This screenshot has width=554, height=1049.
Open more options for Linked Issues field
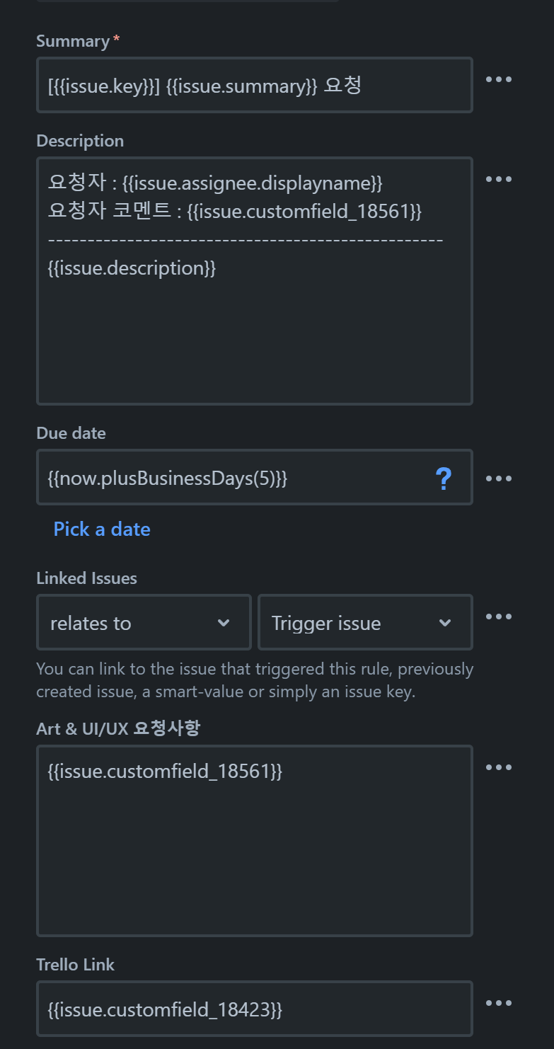tap(498, 617)
